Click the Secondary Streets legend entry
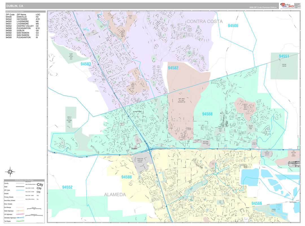Viewport: 305px width, 226px height. click(10, 201)
